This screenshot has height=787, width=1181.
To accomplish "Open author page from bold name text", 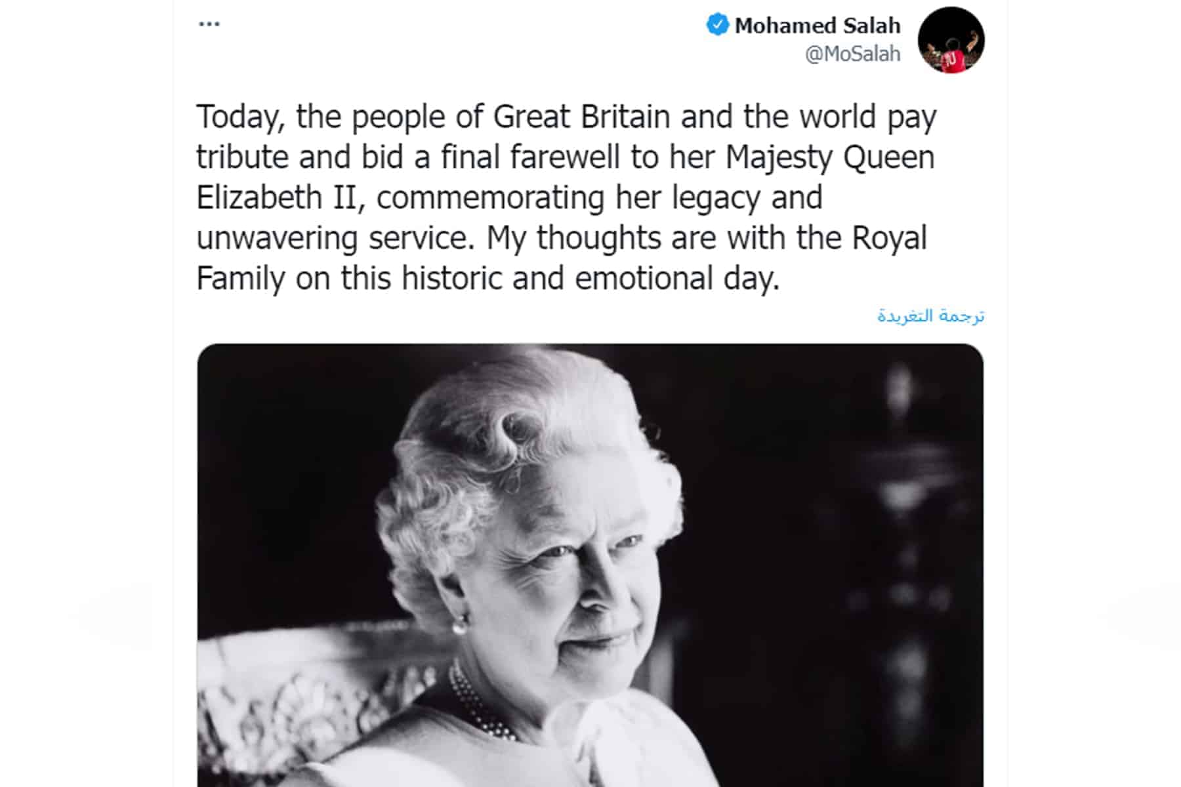I will click(x=818, y=26).
